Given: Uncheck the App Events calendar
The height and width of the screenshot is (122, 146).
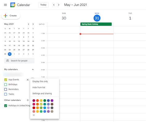Looking at the screenshot, I should (6, 80).
